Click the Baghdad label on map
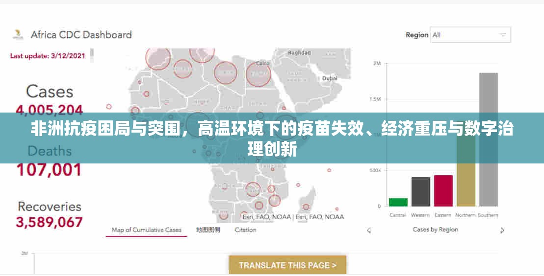 tap(299, 53)
